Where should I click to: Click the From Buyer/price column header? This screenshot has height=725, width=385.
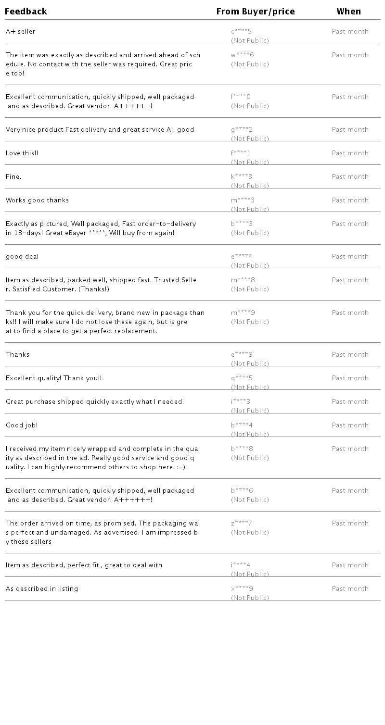pos(255,12)
